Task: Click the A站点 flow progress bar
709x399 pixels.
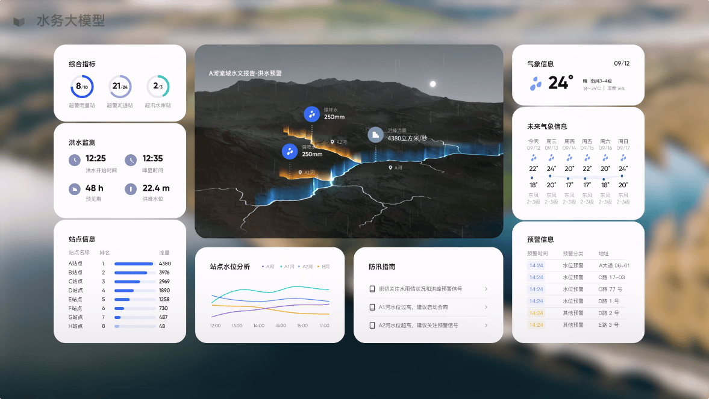Action: (134, 264)
